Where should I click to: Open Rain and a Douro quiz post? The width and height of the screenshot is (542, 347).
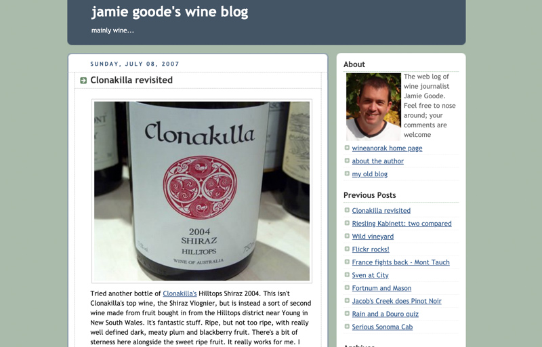[385, 314]
